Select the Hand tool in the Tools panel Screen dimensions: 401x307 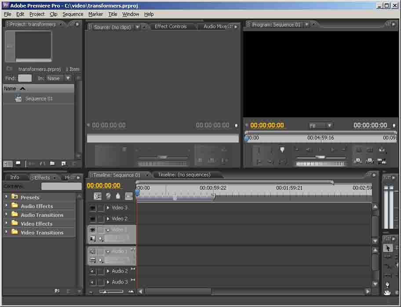point(388,292)
